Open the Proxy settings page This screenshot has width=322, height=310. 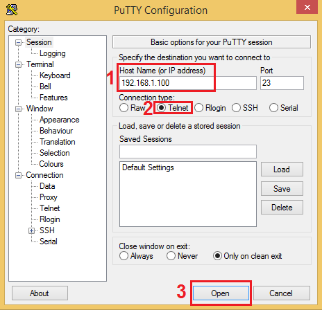[49, 197]
